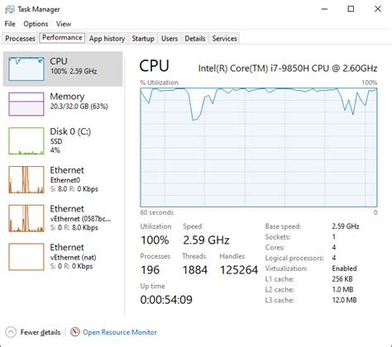This screenshot has height=347, width=392.
Task: Select vEthernet (0587bc...) graph icon
Action: click(26, 218)
